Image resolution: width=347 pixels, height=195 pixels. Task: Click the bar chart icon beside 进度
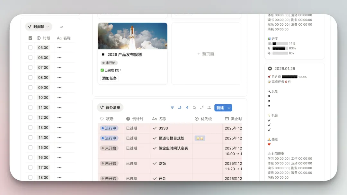click(x=269, y=38)
